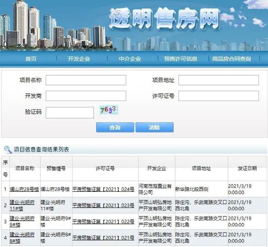Click the 发证日期 column header

[247, 168]
